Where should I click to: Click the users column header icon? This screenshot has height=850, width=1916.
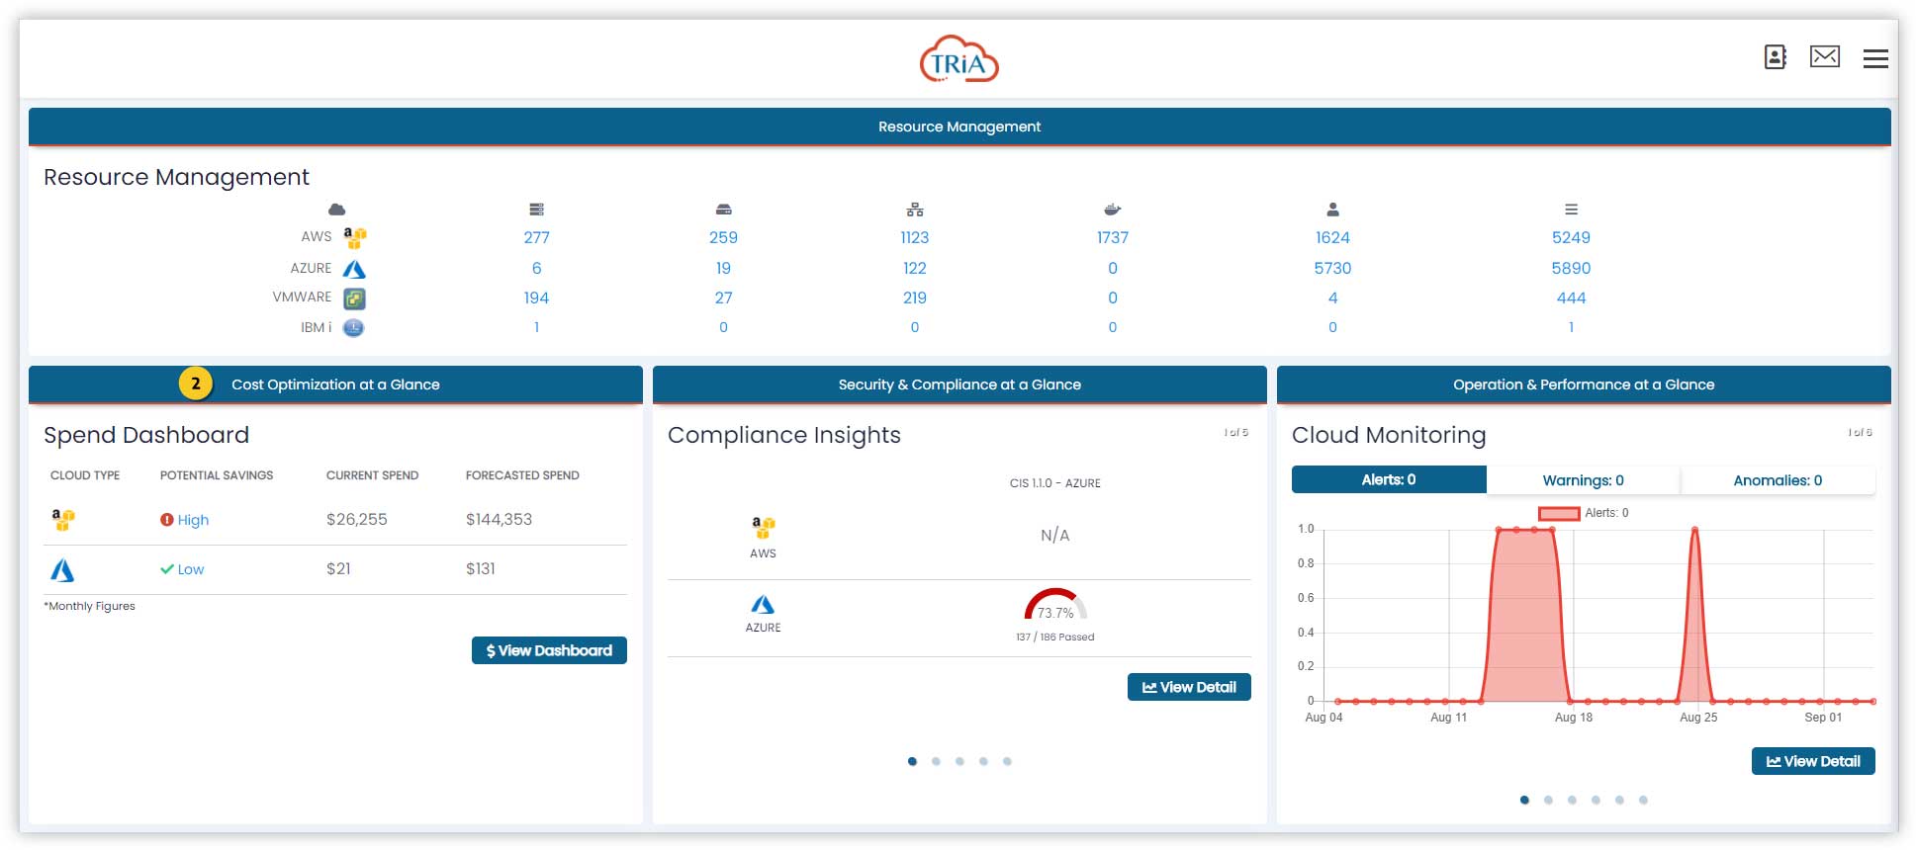(x=1332, y=210)
